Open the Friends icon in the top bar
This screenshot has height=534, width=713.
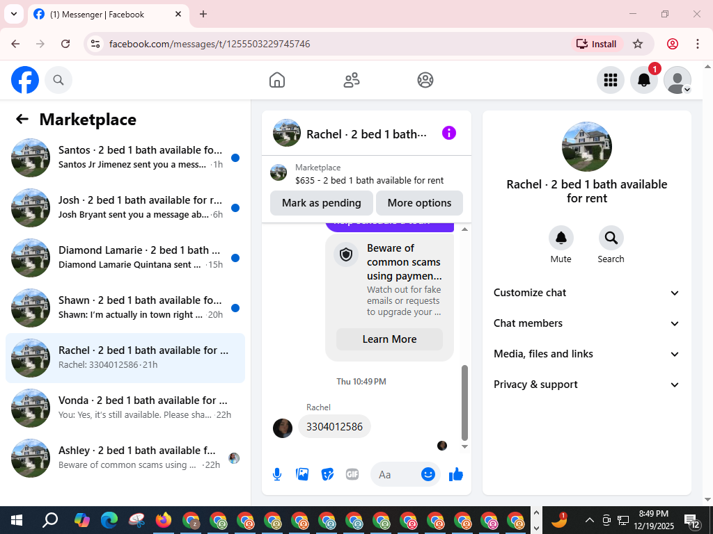351,80
